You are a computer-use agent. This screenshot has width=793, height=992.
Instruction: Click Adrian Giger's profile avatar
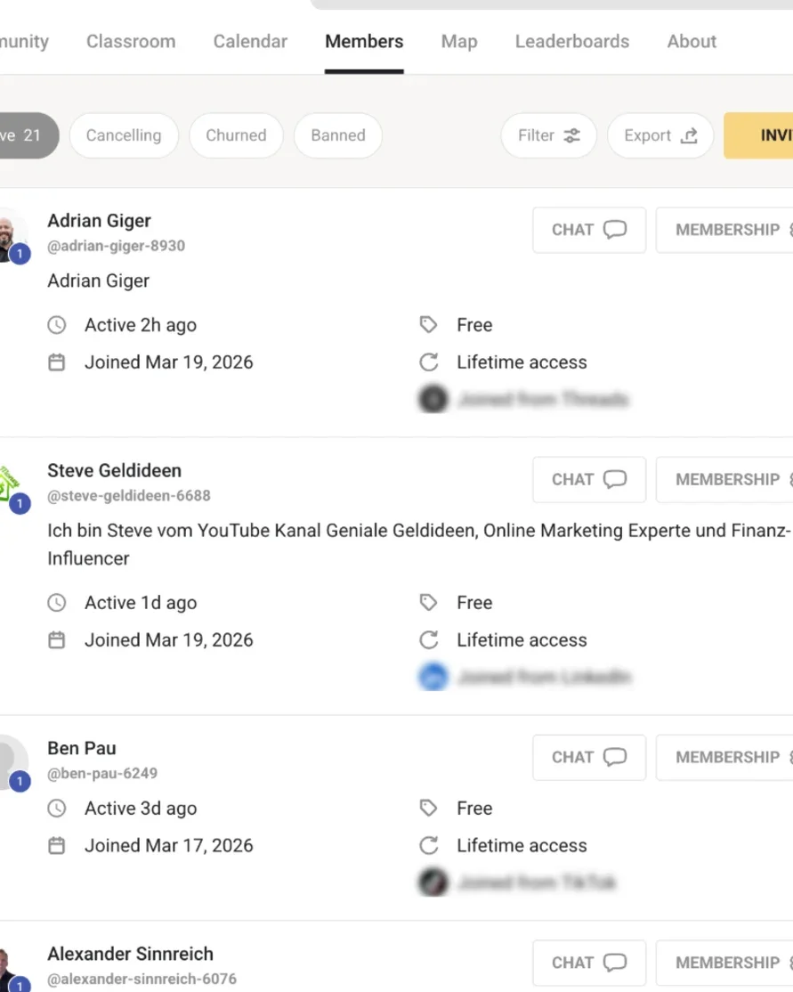(11, 232)
